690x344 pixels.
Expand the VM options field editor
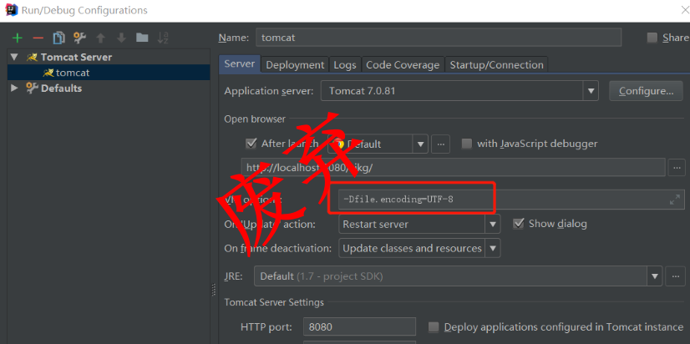pos(674,200)
